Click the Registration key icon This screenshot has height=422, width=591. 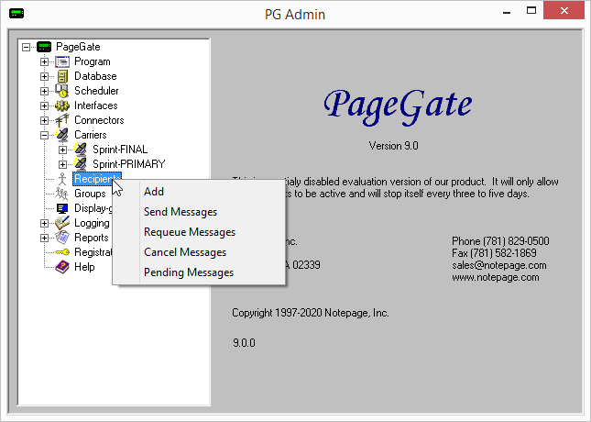(62, 252)
